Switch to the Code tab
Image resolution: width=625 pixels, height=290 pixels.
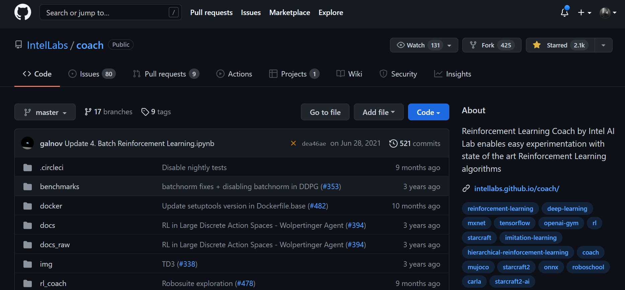[37, 74]
